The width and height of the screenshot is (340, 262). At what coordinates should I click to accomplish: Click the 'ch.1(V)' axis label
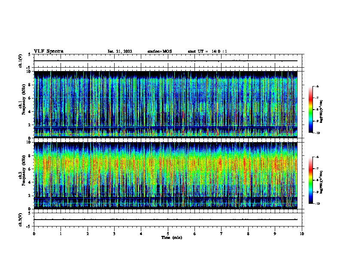tap(20, 61)
